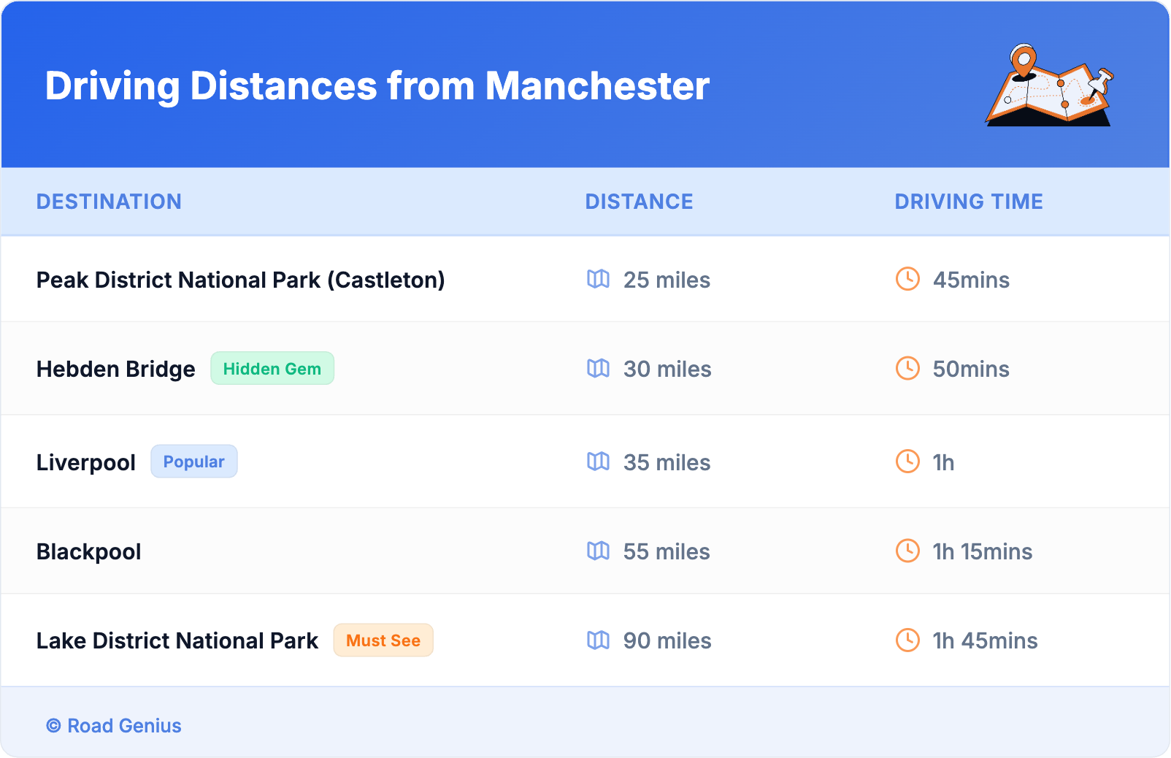Click the Distance column header
This screenshot has height=758, width=1171.
click(x=639, y=202)
